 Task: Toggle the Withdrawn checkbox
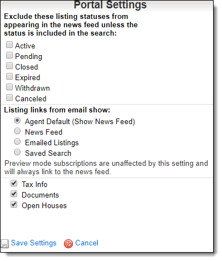[x=9, y=87]
